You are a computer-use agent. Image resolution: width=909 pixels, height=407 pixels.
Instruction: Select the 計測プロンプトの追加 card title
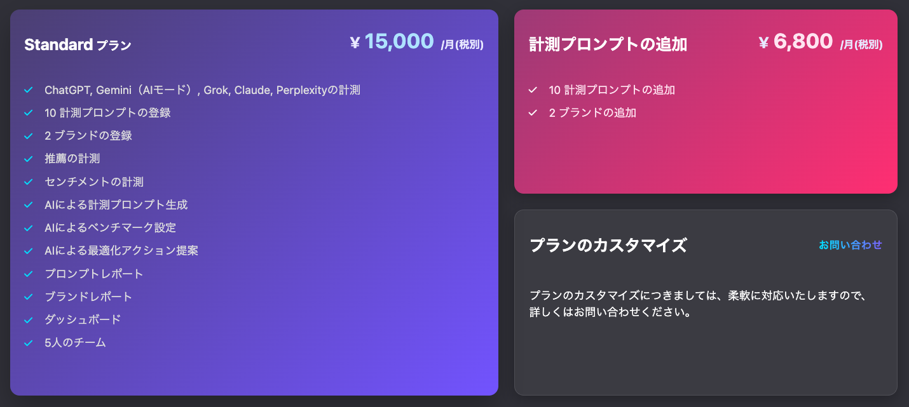tap(608, 44)
